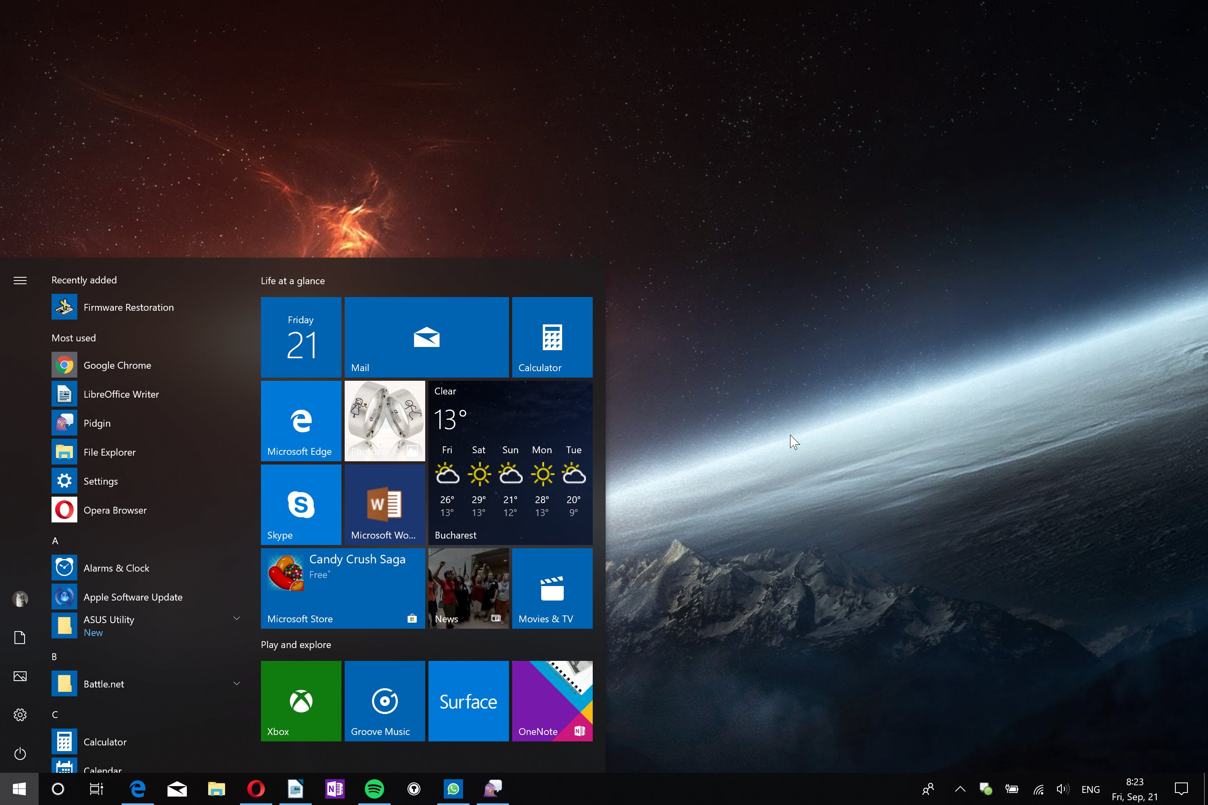Click the ENG language indicator
Viewport: 1208px width, 805px height.
tap(1090, 789)
